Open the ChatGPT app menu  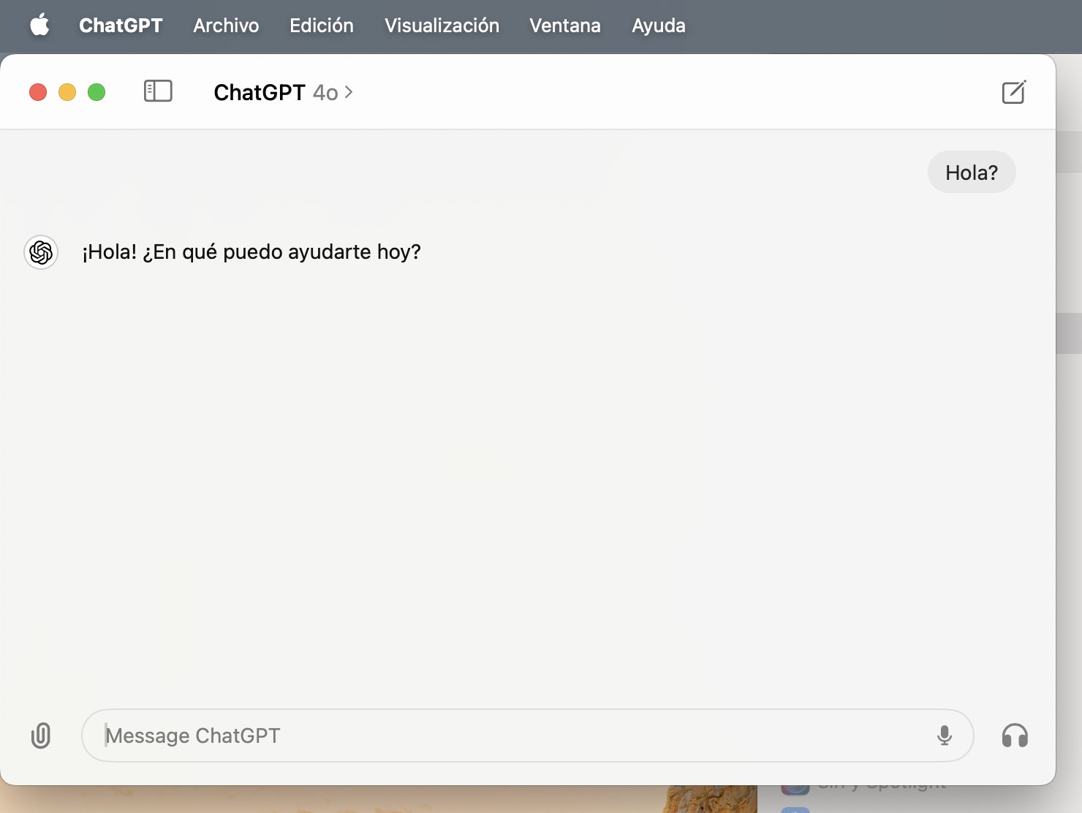pos(121,26)
